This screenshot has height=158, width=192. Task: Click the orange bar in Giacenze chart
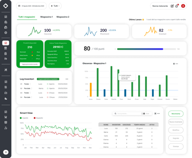click(x=91, y=90)
